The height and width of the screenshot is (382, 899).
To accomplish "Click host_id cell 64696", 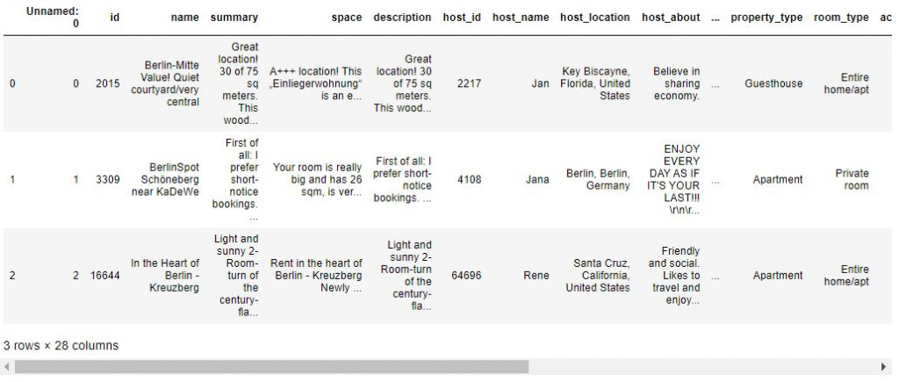I will point(466,276).
